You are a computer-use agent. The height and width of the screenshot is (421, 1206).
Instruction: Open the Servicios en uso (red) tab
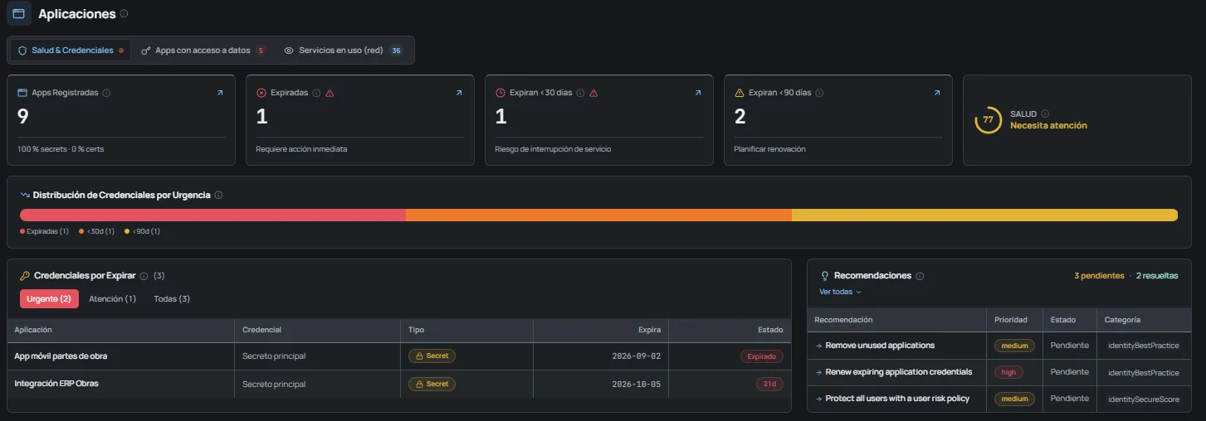[343, 51]
